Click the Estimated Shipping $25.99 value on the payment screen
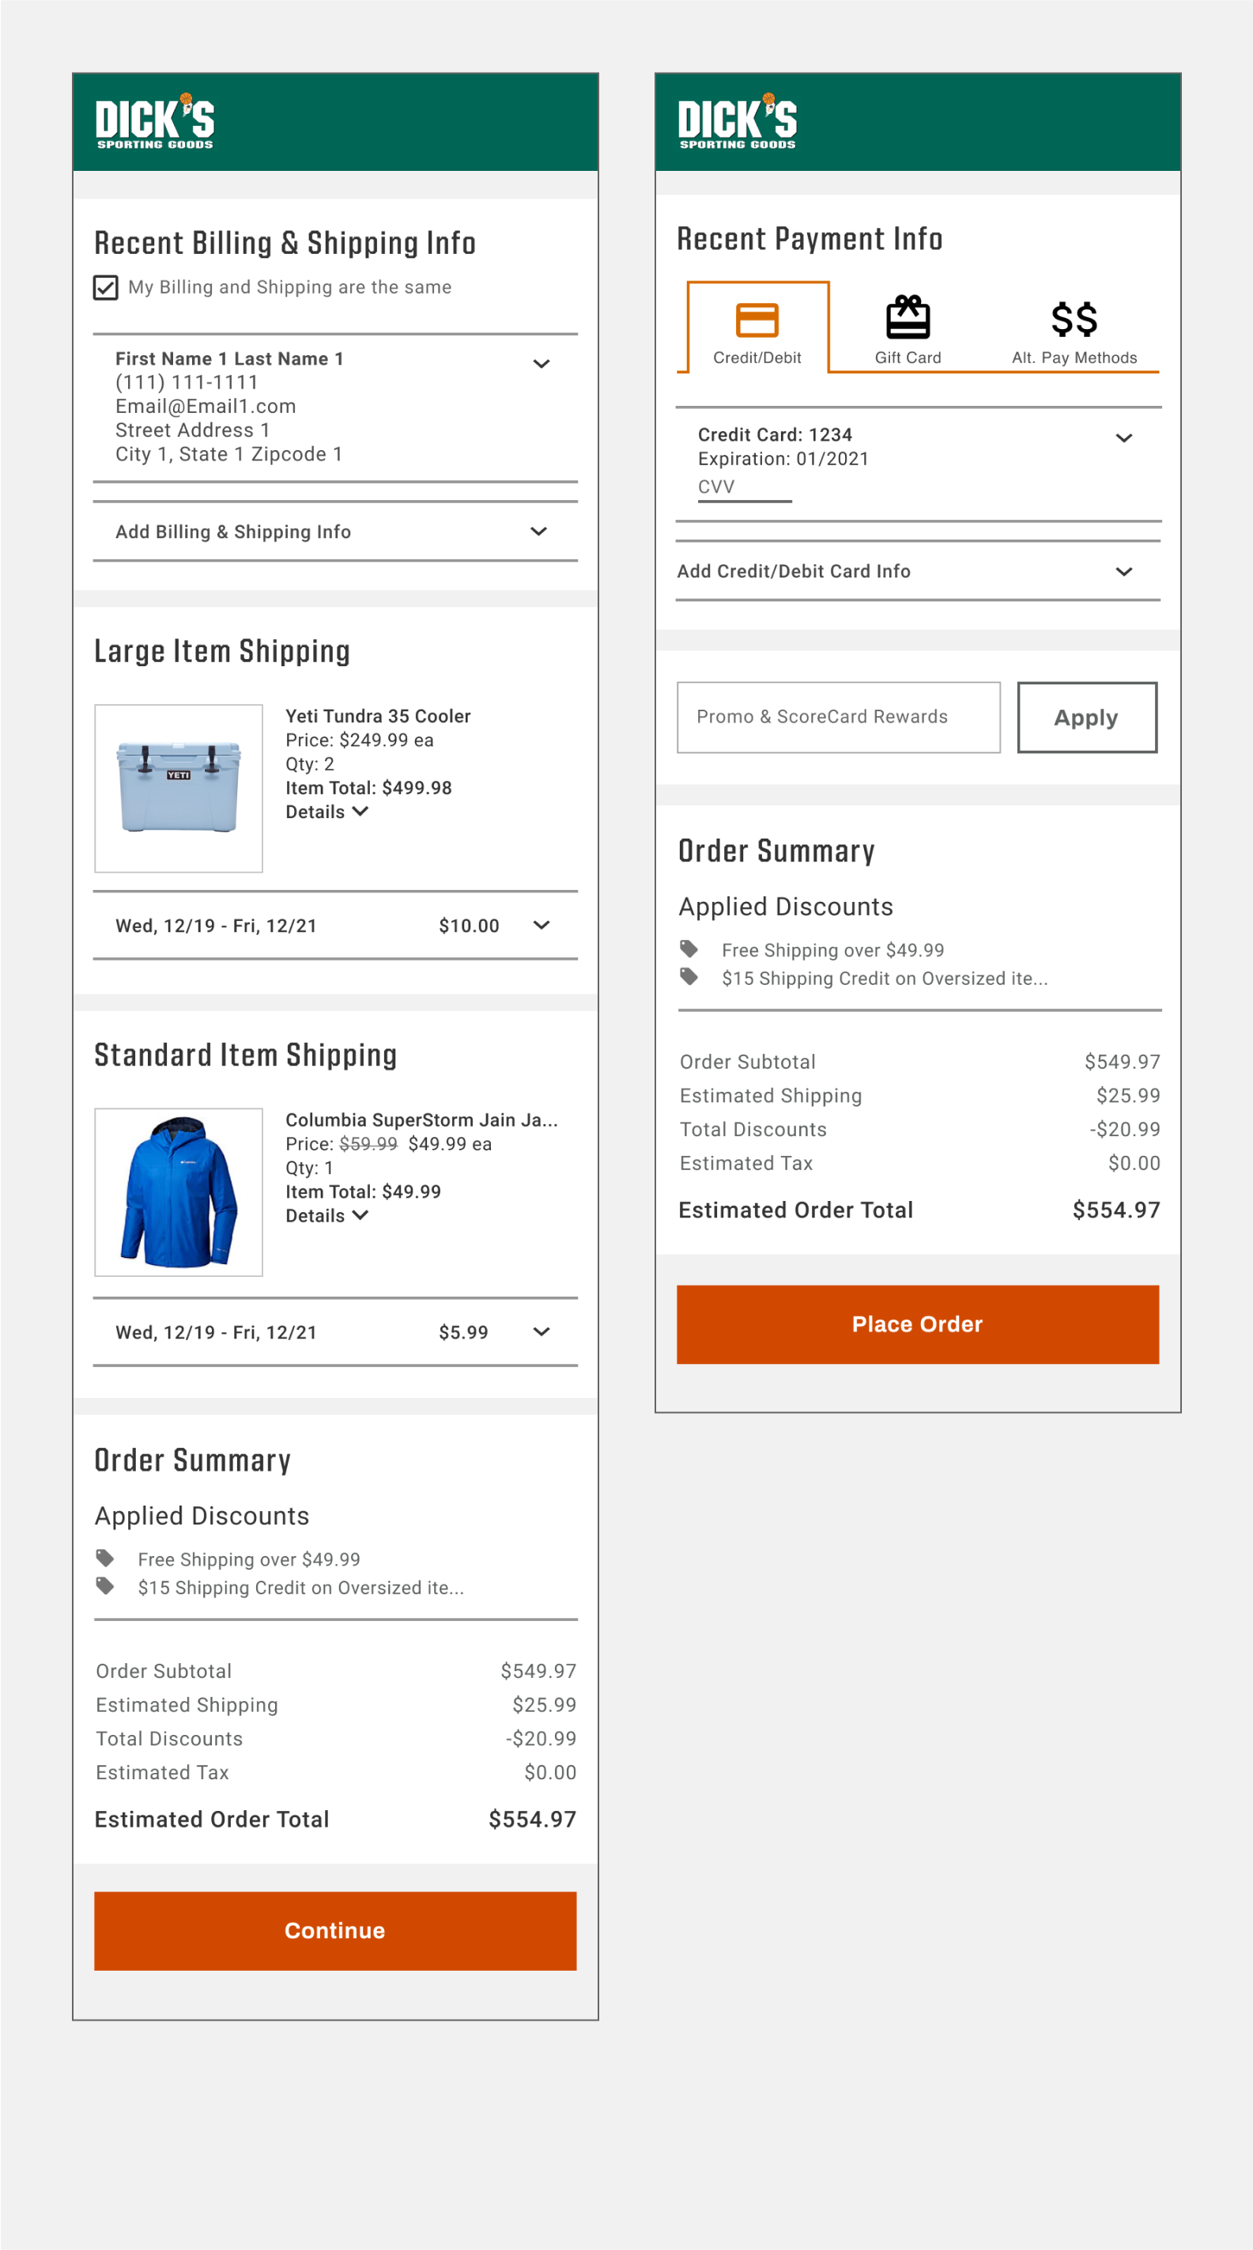The image size is (1253, 2250). point(1128,1095)
